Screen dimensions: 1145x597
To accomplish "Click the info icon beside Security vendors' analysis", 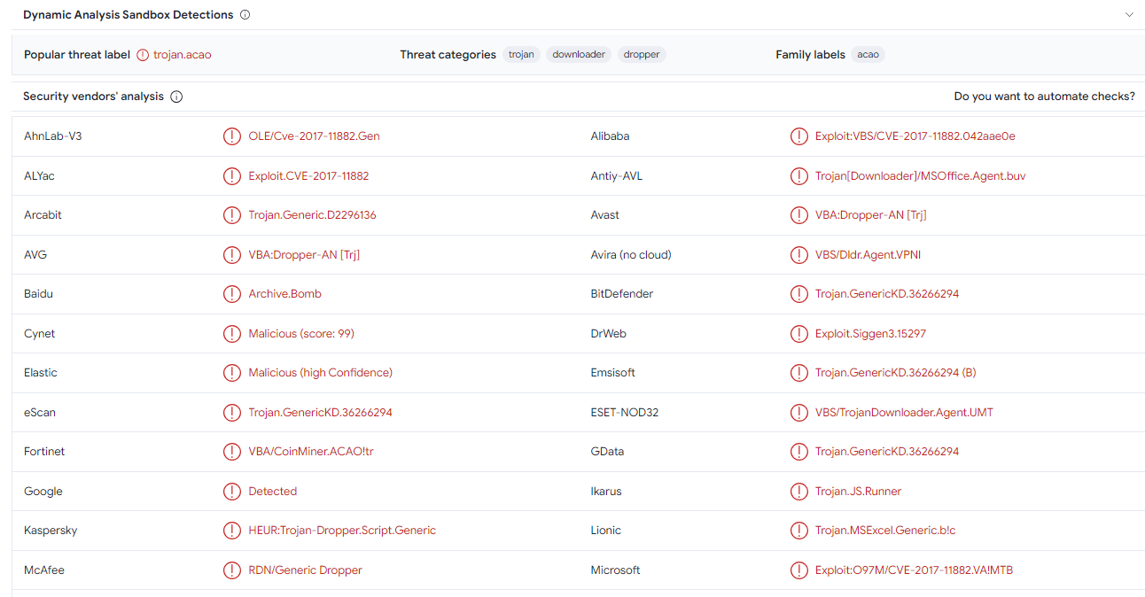I will (x=176, y=97).
